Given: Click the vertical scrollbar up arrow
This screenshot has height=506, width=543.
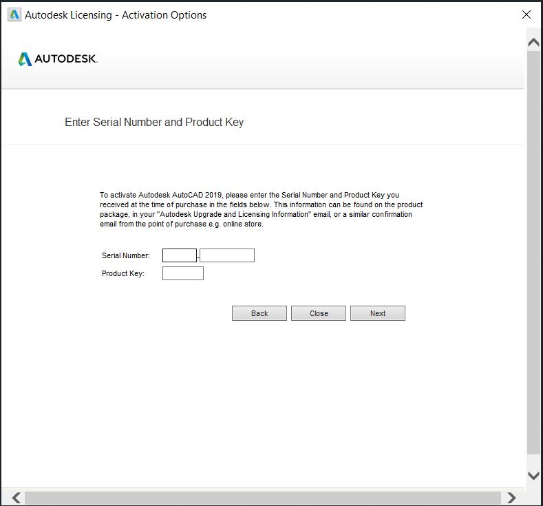Looking at the screenshot, I should click(x=533, y=42).
